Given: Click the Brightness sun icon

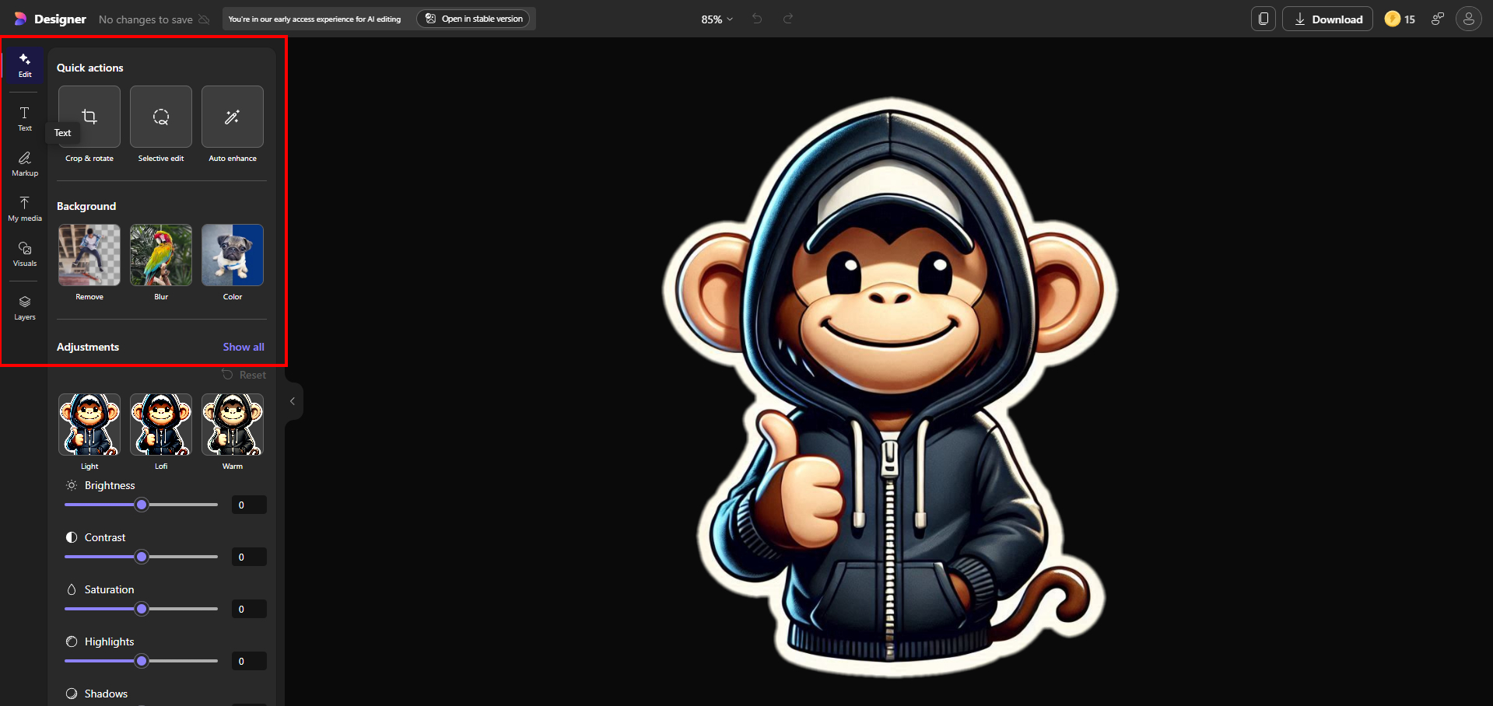Looking at the screenshot, I should pyautogui.click(x=72, y=485).
